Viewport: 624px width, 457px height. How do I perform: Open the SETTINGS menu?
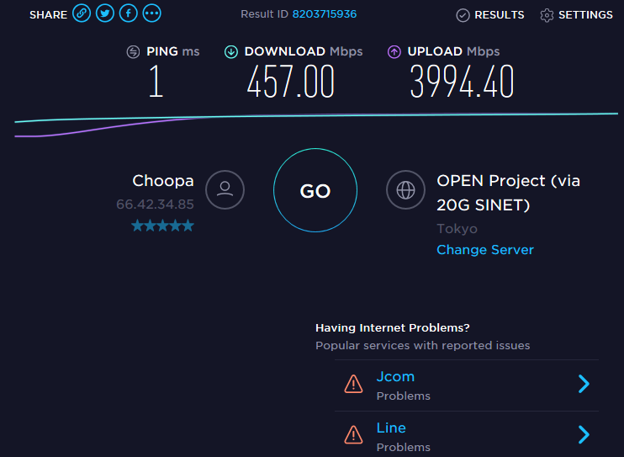coord(576,15)
